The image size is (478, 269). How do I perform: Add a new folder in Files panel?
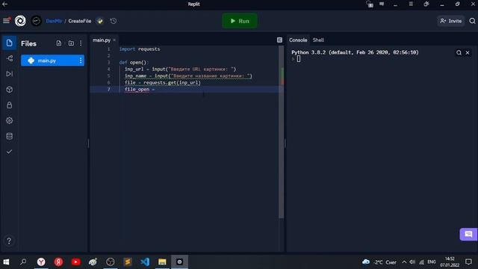click(71, 43)
